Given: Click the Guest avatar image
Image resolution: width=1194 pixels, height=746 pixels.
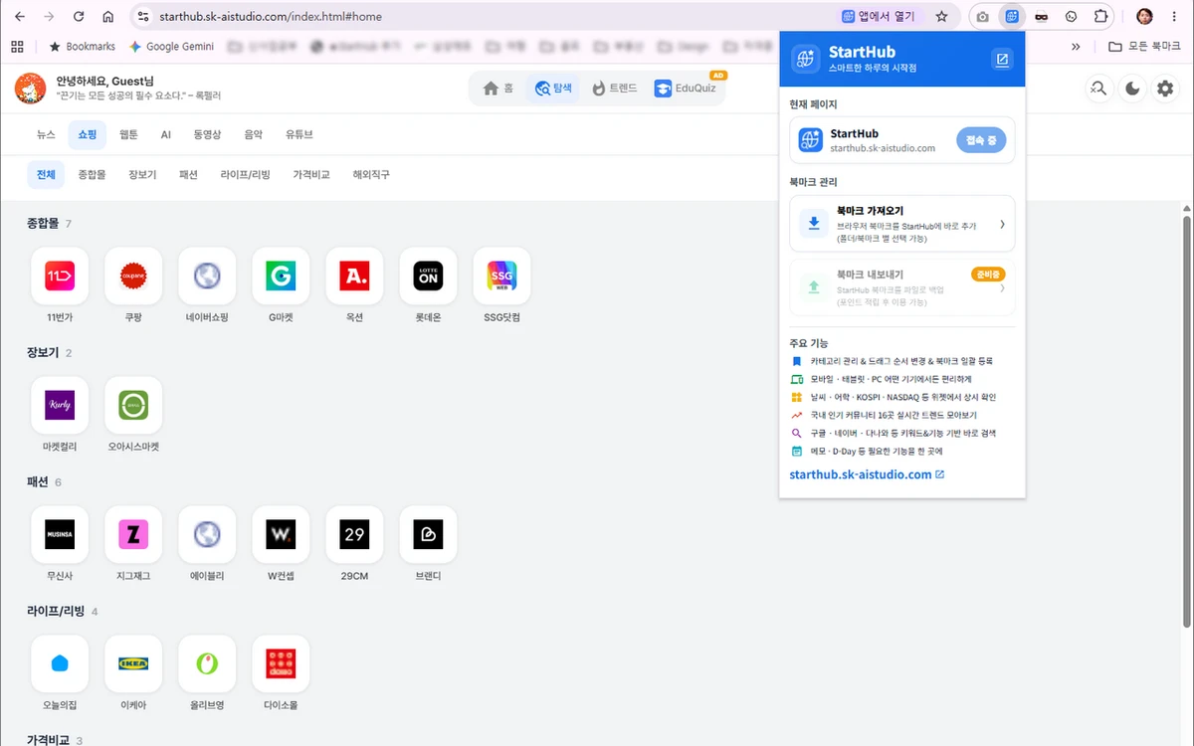Looking at the screenshot, I should [30, 89].
